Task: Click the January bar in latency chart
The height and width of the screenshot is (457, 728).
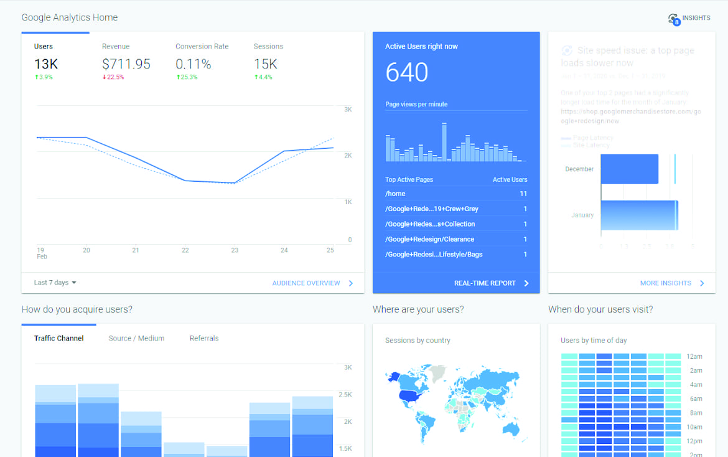Action: pos(639,215)
